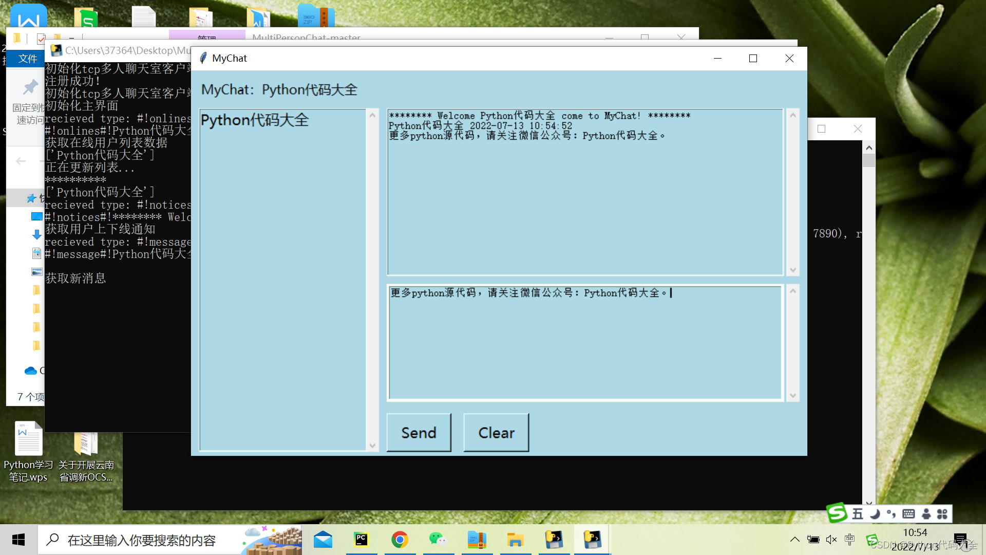Open PyCharm from the taskbar
Image resolution: width=986 pixels, height=555 pixels.
pyautogui.click(x=362, y=540)
